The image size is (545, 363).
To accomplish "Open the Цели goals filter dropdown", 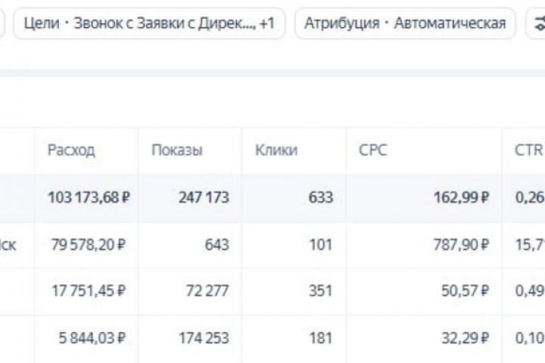I will [x=149, y=23].
